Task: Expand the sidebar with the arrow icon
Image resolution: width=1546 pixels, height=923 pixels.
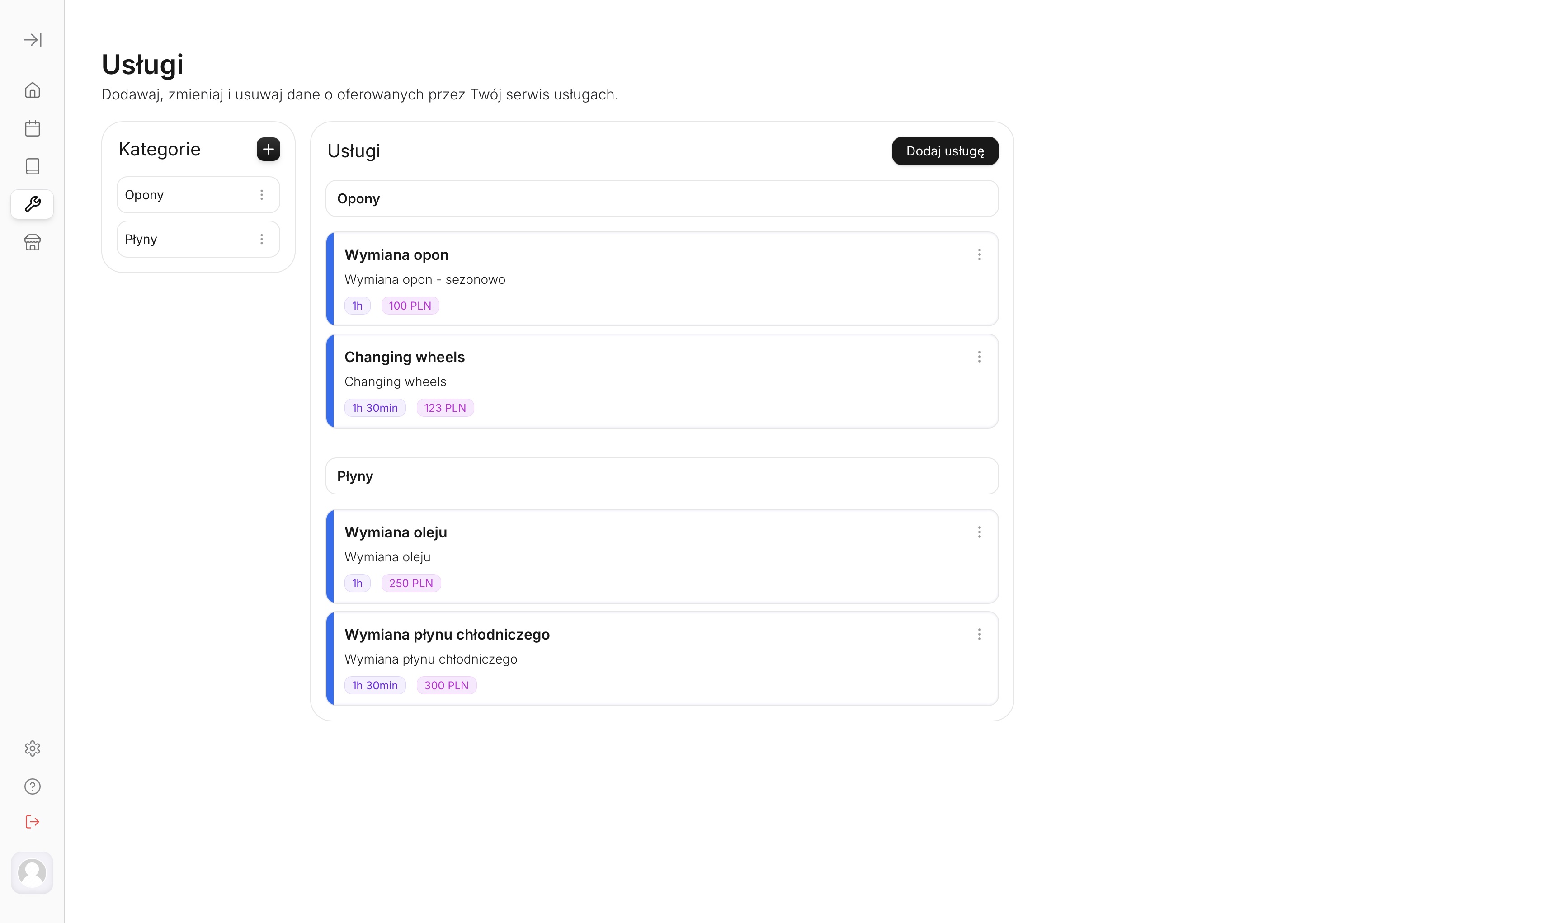Action: [33, 40]
